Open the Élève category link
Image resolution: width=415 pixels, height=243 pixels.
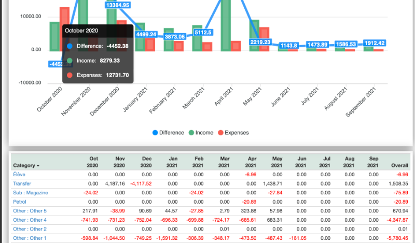[x=18, y=175]
